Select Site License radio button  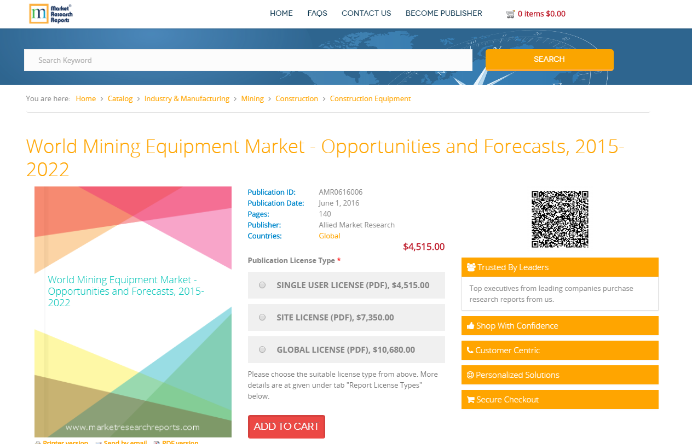(262, 317)
